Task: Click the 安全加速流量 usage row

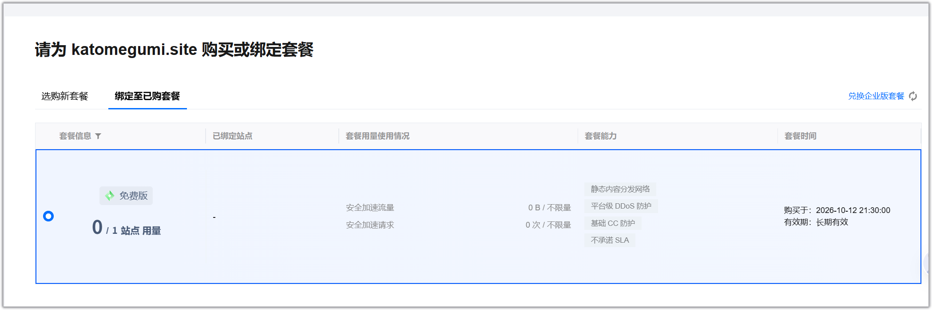Action: tap(458, 208)
